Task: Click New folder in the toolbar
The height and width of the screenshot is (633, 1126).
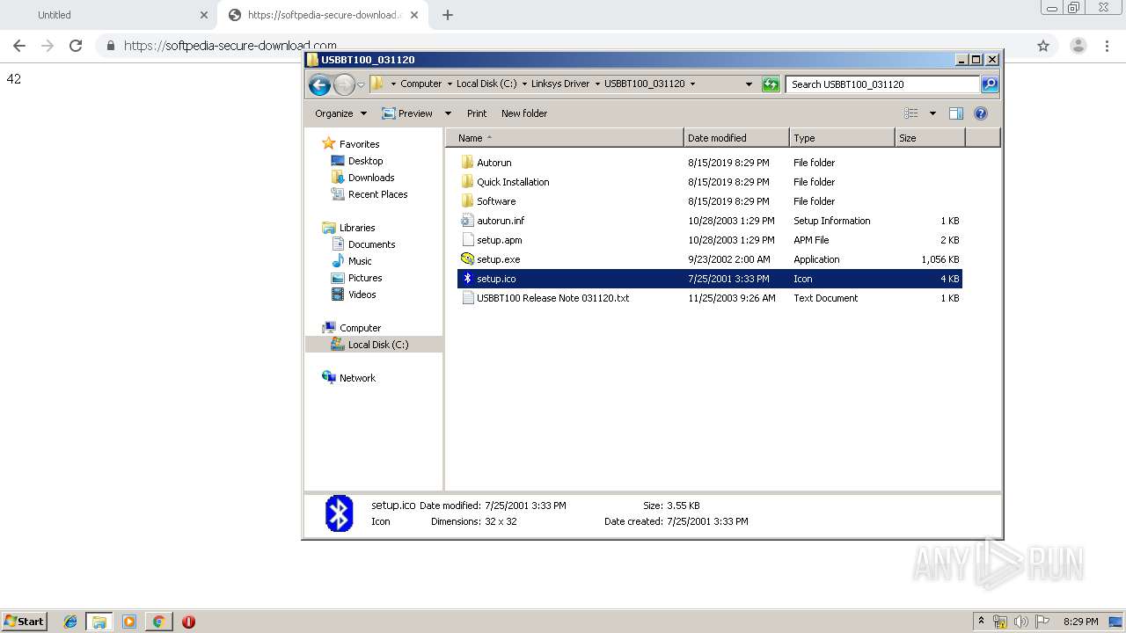Action: 524,113
